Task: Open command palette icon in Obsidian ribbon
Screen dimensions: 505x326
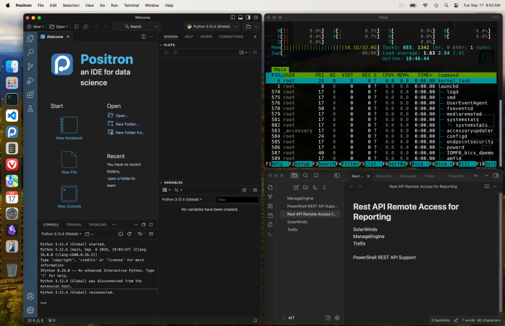Action: pyautogui.click(x=270, y=234)
